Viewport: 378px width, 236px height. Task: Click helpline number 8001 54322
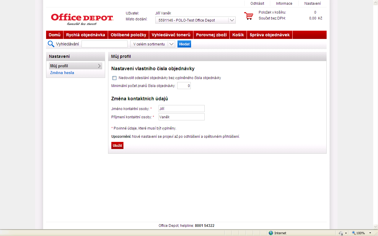(205, 226)
